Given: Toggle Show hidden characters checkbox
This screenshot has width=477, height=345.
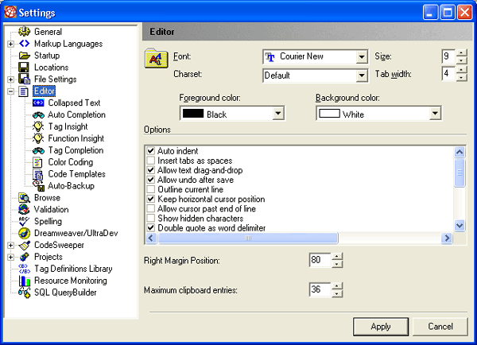Looking at the screenshot, I should pyautogui.click(x=151, y=218).
